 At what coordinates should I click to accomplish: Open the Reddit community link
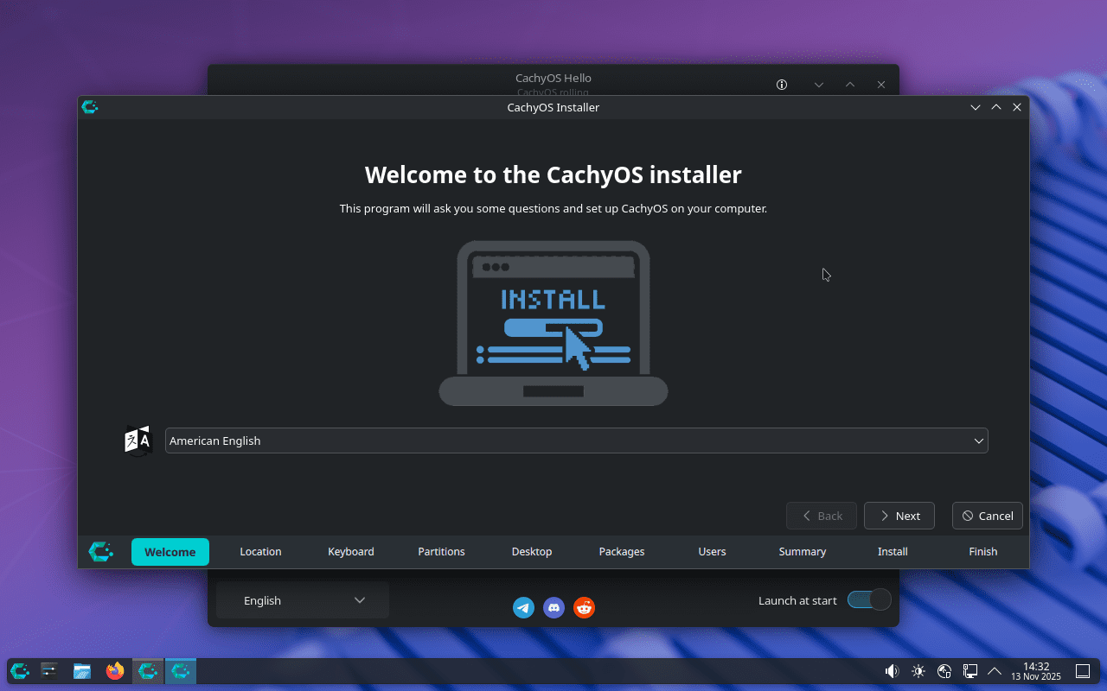pyautogui.click(x=584, y=607)
